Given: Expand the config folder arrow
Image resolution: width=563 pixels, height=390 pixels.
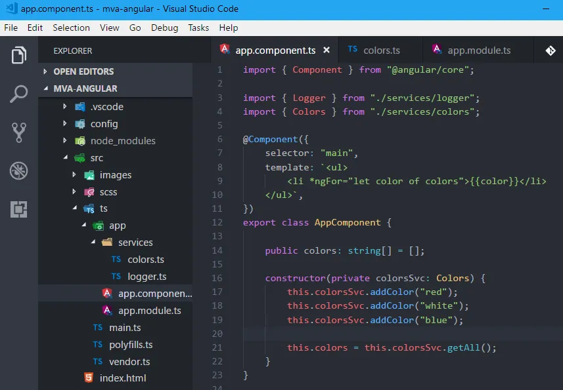Looking at the screenshot, I should 64,123.
